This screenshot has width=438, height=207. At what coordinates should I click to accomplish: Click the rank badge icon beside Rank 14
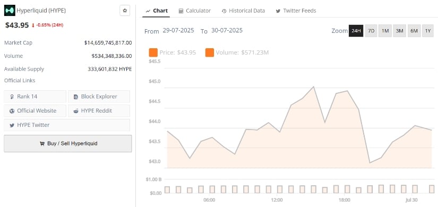click(12, 97)
